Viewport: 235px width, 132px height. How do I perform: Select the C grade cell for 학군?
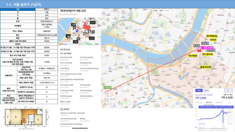47,97
